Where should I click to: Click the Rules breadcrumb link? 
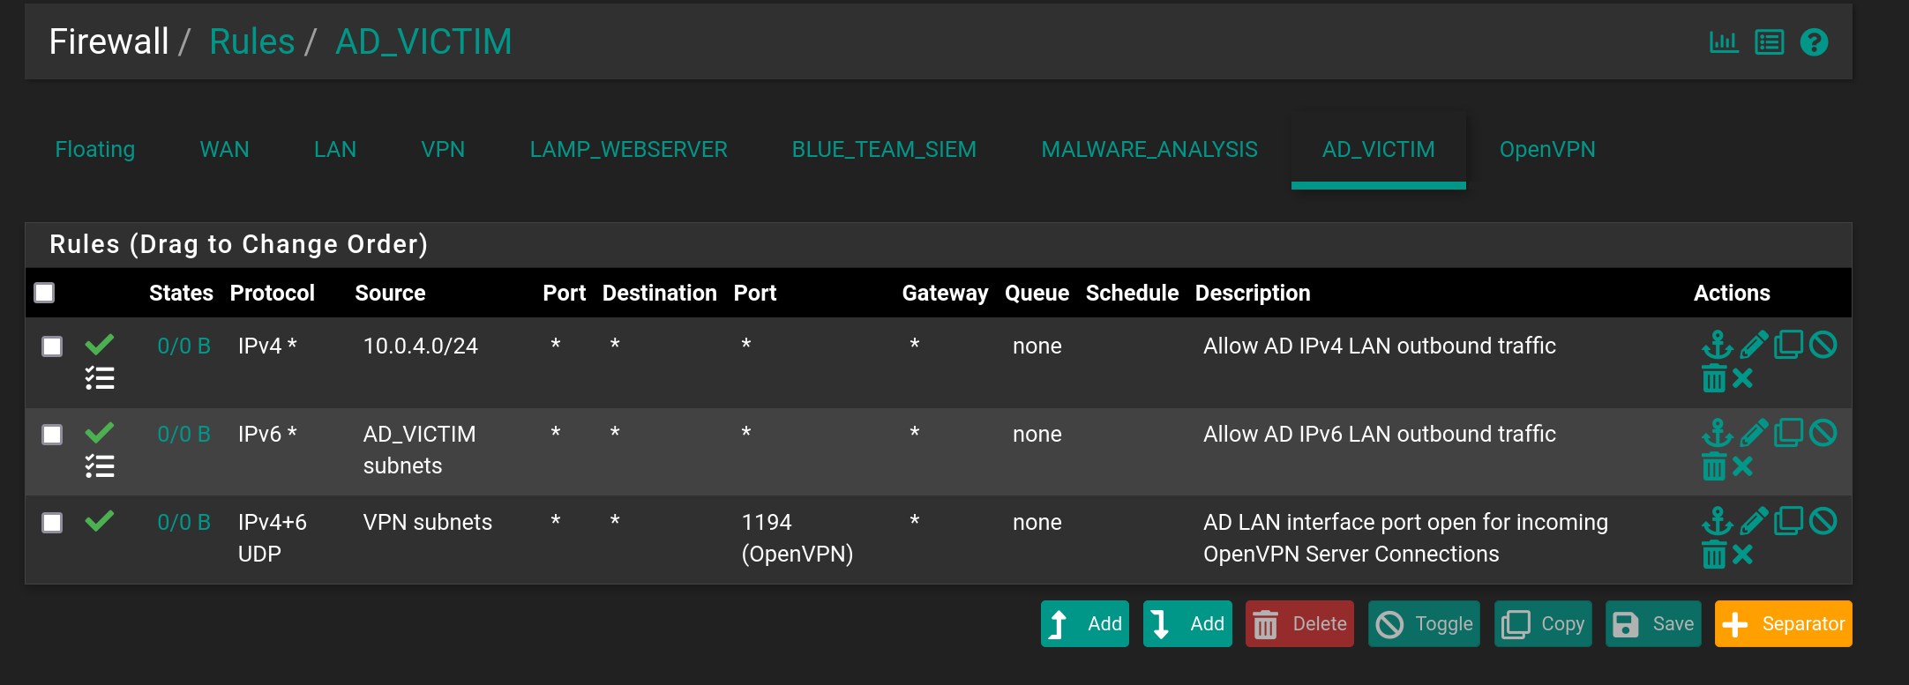(251, 41)
